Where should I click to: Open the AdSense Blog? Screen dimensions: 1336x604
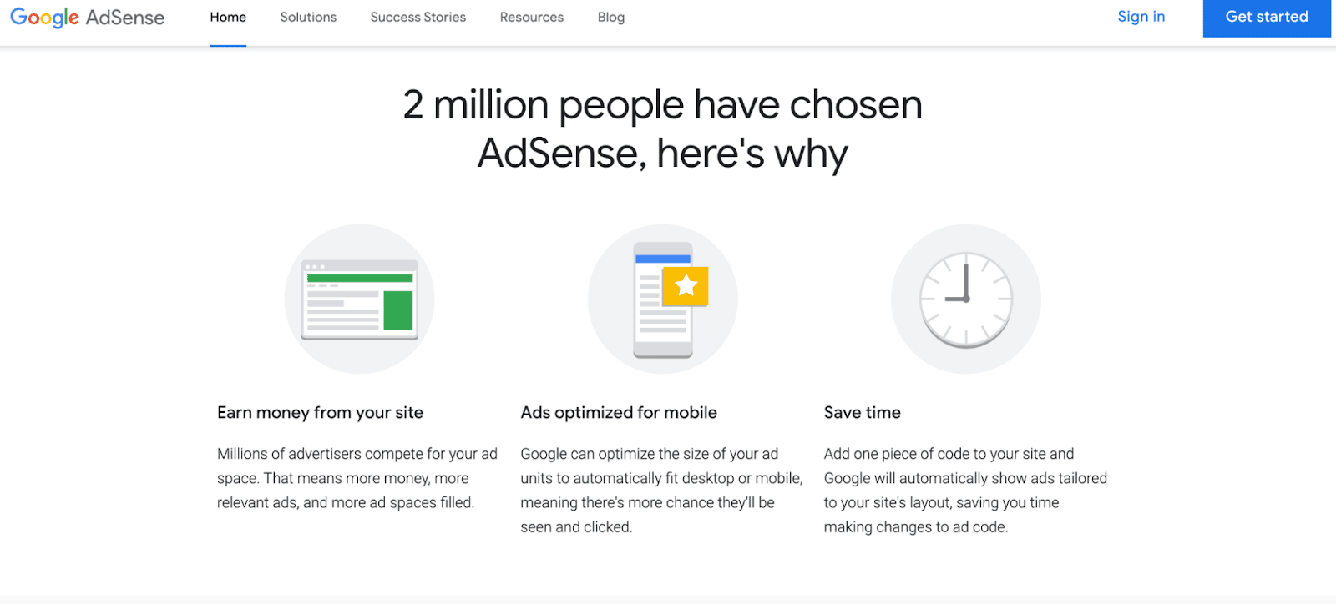(610, 17)
